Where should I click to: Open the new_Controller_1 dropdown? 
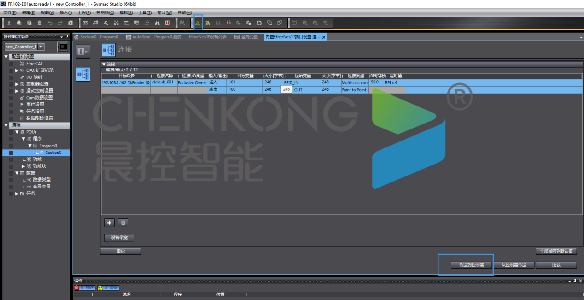[x=41, y=47]
